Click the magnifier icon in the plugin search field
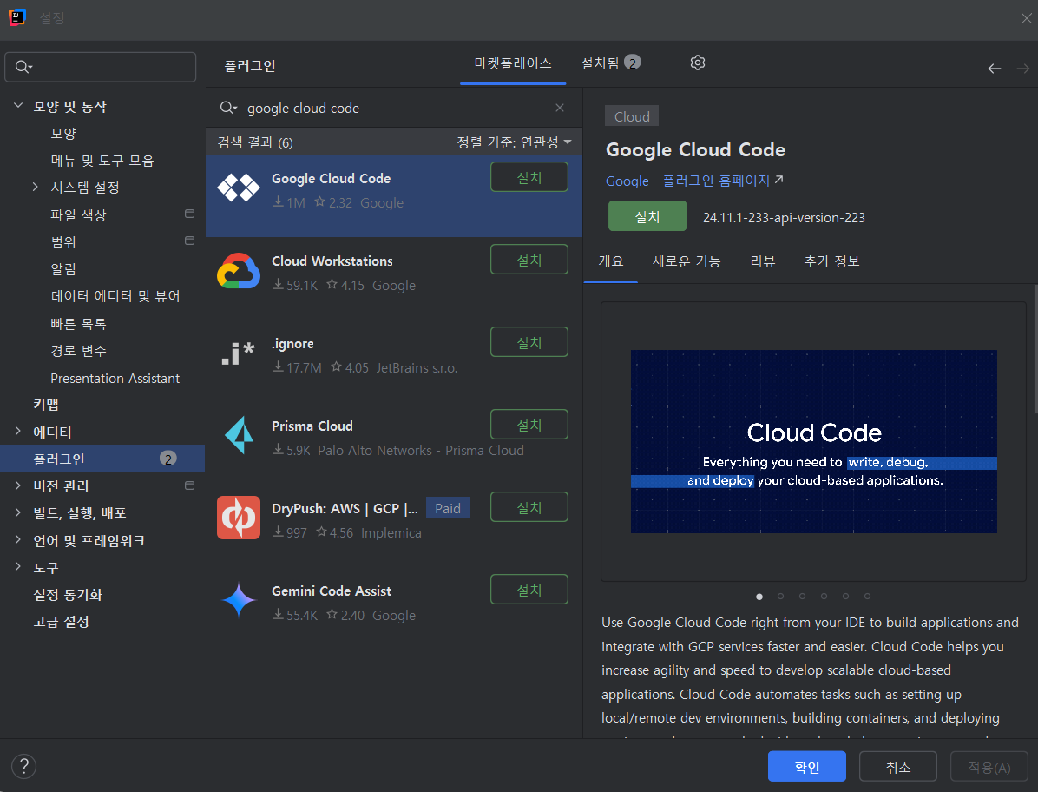Image resolution: width=1038 pixels, height=792 pixels. coord(228,108)
